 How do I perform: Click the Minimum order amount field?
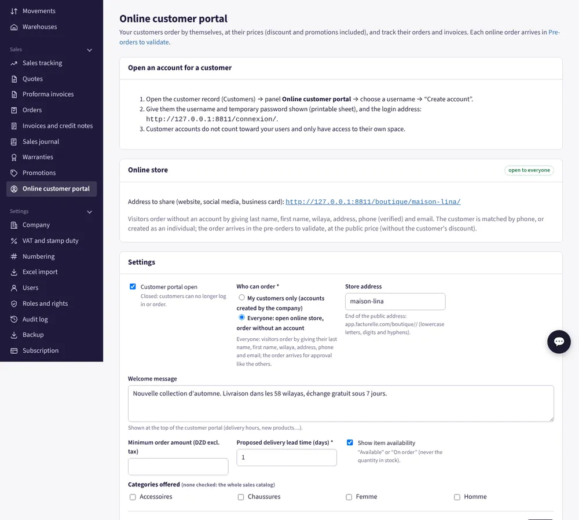click(178, 467)
